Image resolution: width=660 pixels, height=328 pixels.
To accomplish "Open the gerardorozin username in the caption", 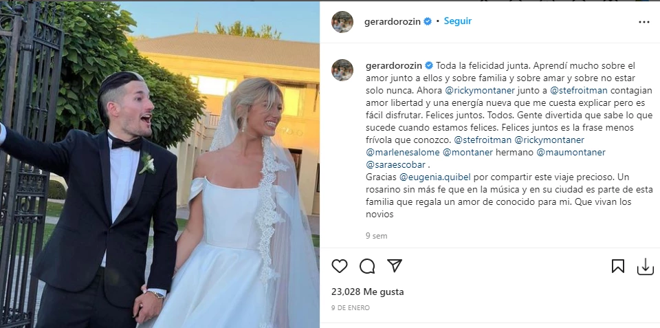I will (394, 66).
